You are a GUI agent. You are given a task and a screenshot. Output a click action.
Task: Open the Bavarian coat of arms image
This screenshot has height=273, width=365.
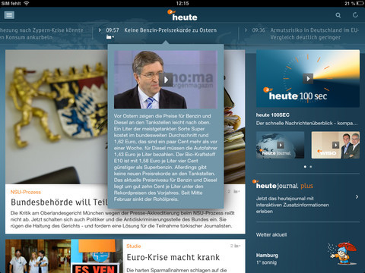coord(56,117)
